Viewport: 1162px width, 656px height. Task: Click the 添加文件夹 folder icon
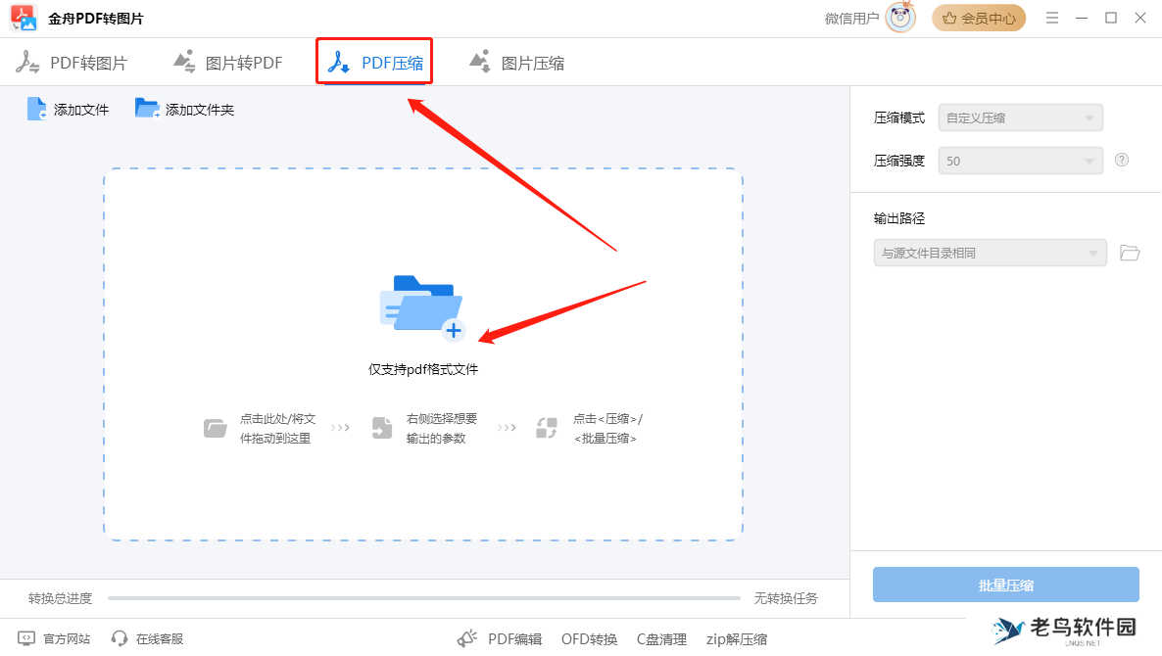[147, 108]
